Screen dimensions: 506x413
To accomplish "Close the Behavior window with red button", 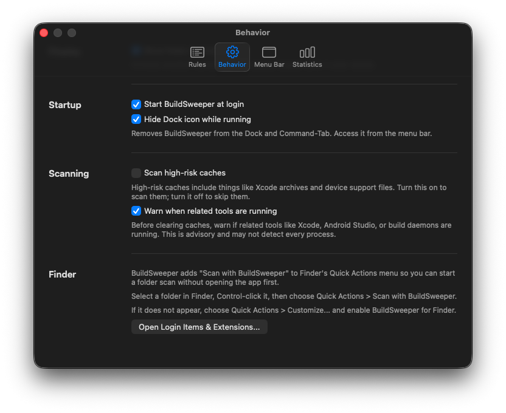I will coord(44,33).
